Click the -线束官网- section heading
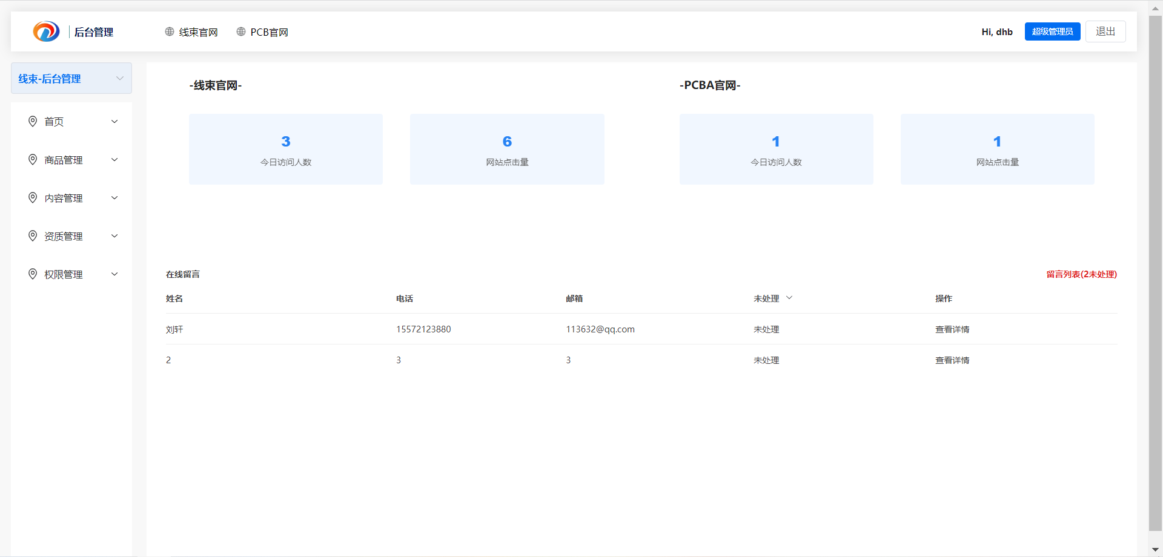 [216, 85]
